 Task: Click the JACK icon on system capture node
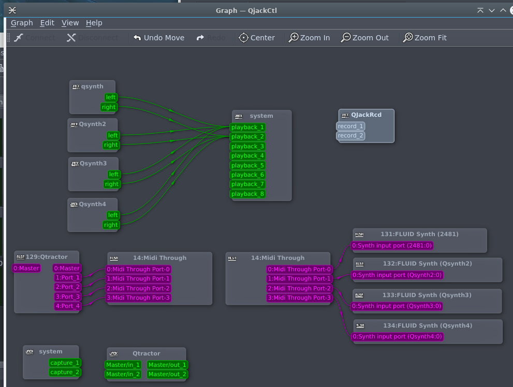click(x=30, y=352)
